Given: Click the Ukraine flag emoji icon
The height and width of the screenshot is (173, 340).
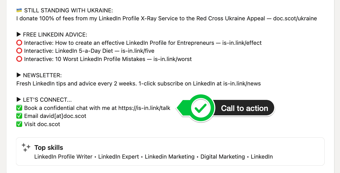Looking at the screenshot, I should (x=19, y=11).
